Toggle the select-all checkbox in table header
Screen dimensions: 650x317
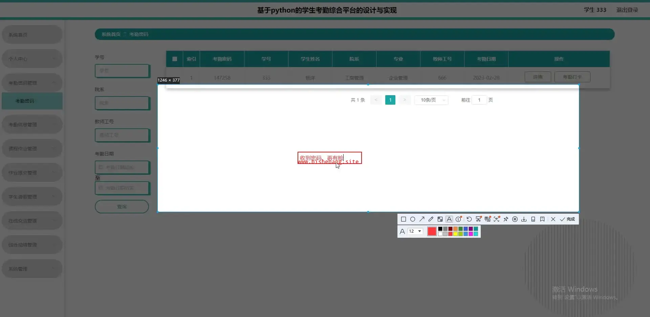point(175,59)
